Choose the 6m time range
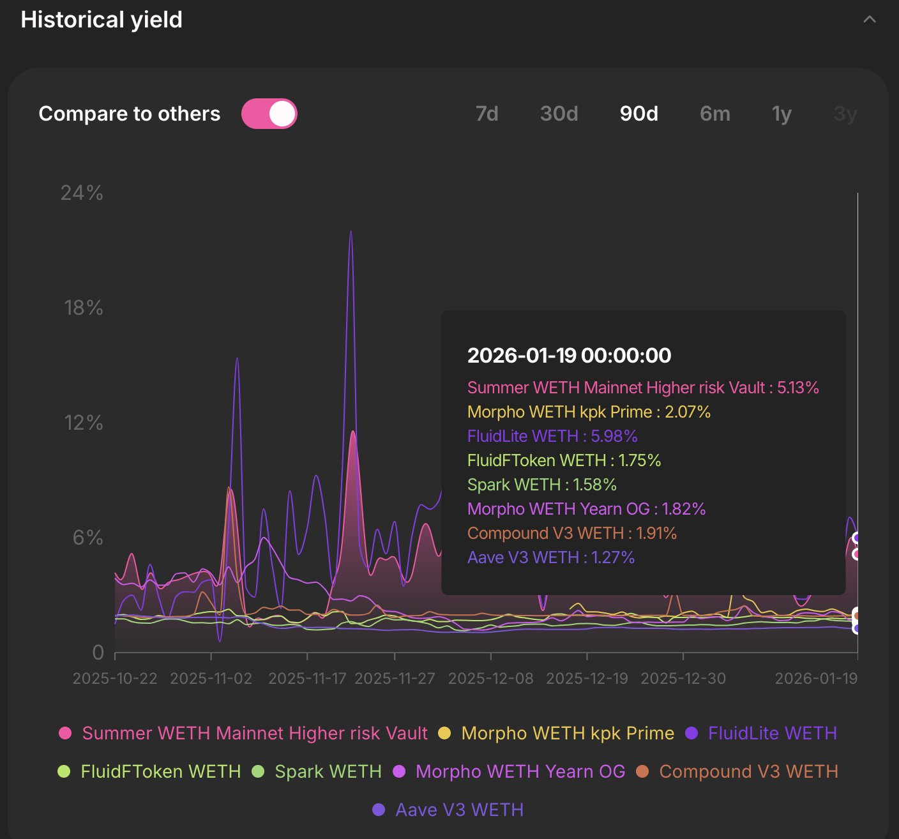Viewport: 899px width, 839px height. tap(714, 114)
